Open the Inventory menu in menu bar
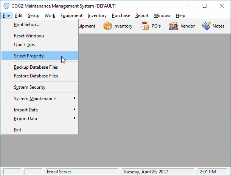 click(97, 15)
